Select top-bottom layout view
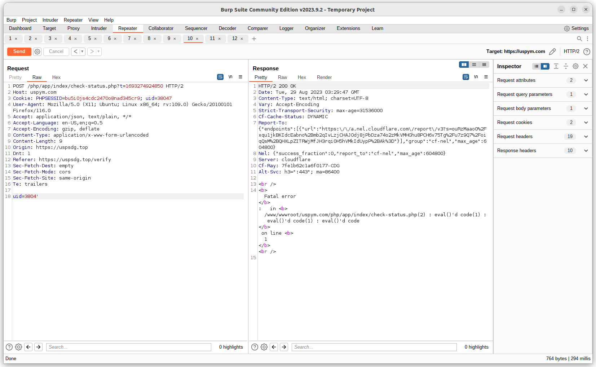 pos(474,65)
